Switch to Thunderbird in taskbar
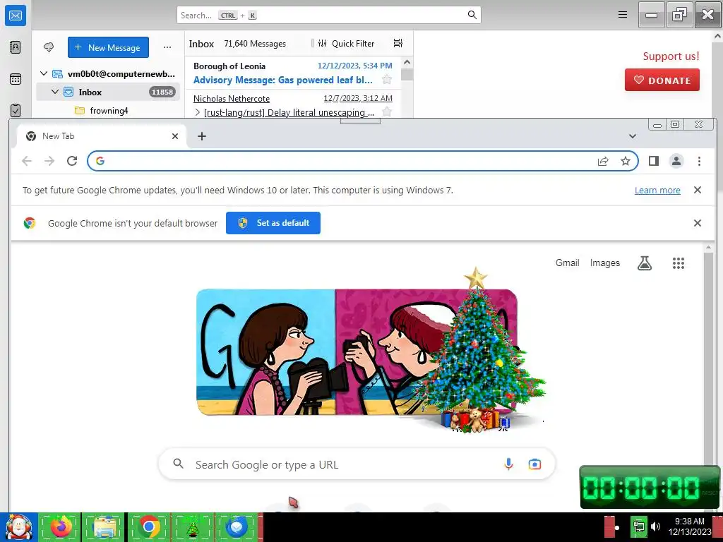 pyautogui.click(x=236, y=526)
